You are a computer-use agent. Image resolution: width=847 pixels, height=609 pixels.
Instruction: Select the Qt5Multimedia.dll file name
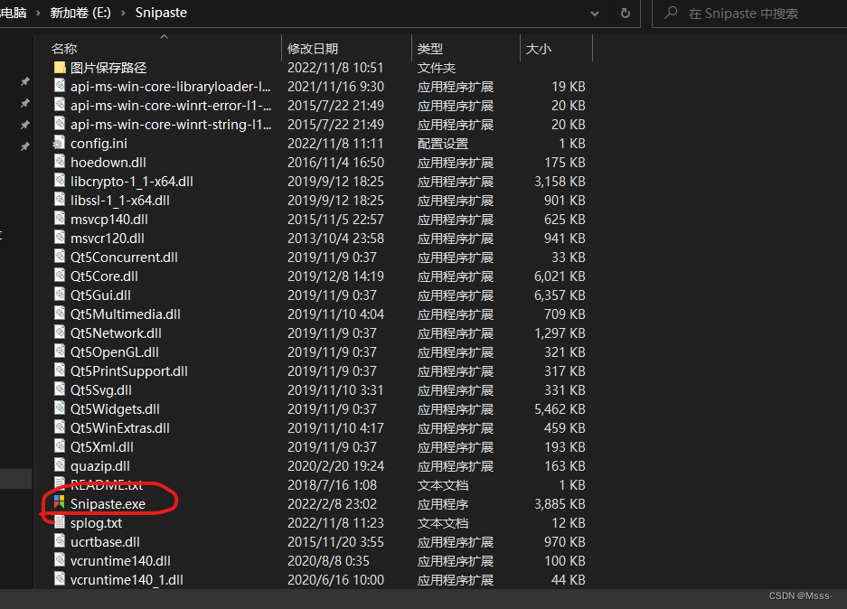[x=126, y=314]
